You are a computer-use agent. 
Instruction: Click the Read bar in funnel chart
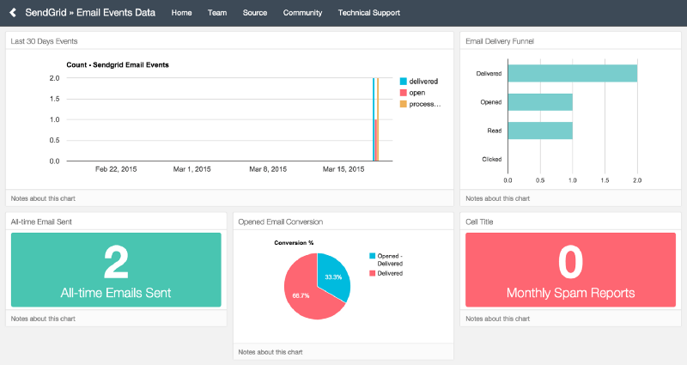coord(539,131)
